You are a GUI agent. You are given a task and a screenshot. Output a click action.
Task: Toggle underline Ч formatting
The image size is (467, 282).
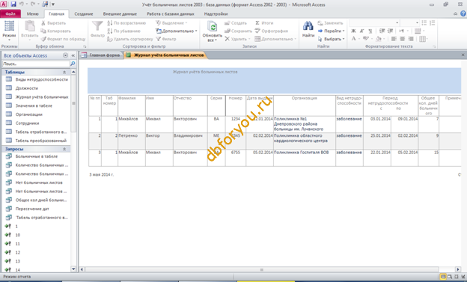[370, 31]
